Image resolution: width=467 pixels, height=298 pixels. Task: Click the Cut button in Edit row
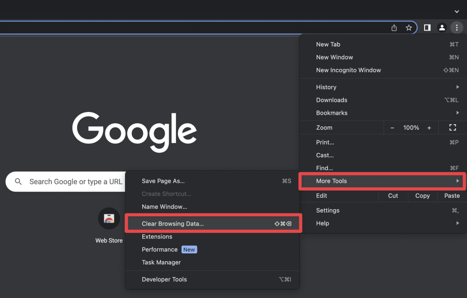(x=393, y=196)
